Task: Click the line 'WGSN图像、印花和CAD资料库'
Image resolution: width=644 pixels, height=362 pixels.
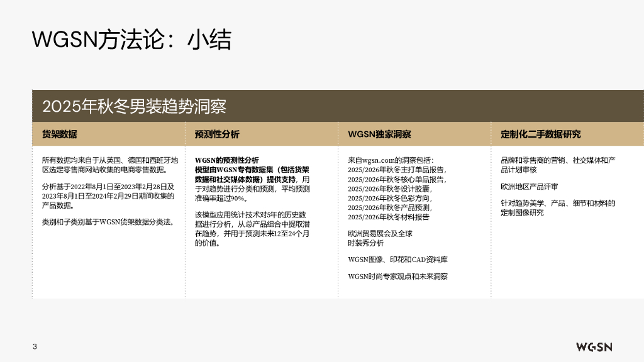Action: 397,260
